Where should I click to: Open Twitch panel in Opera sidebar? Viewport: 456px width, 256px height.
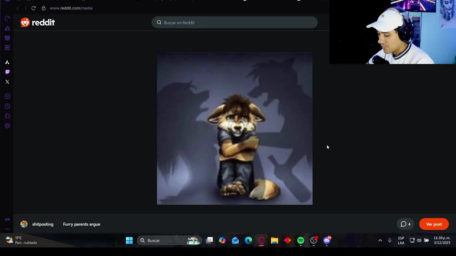7,72
